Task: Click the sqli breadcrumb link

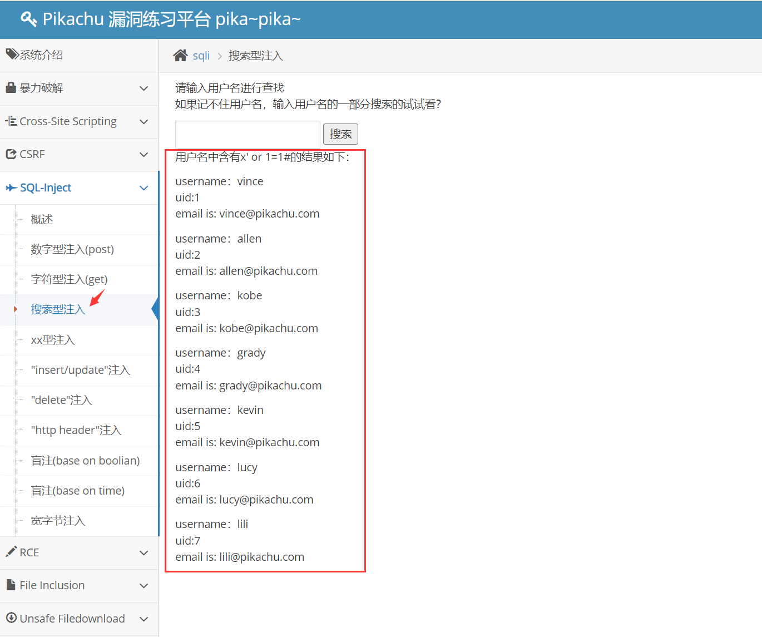Action: [x=201, y=56]
